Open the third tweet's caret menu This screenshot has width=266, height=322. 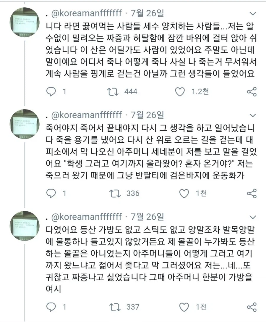click(x=253, y=217)
